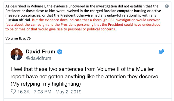Open David Frum's profile photo

pyautogui.click(x=17, y=54)
